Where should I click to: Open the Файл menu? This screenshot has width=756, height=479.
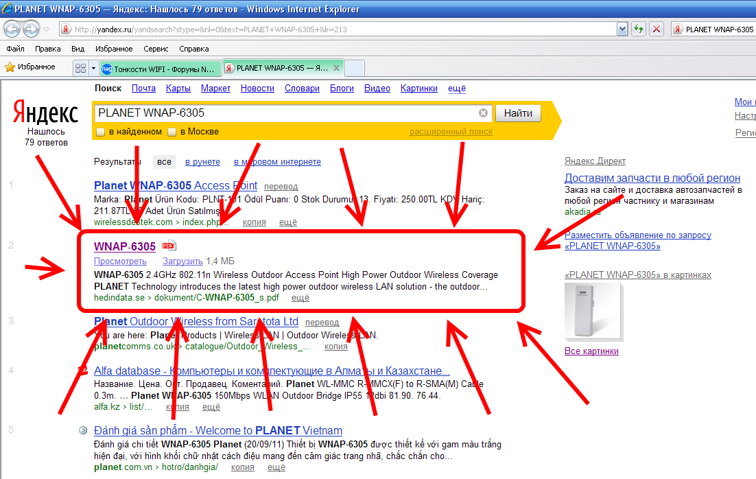[x=15, y=49]
